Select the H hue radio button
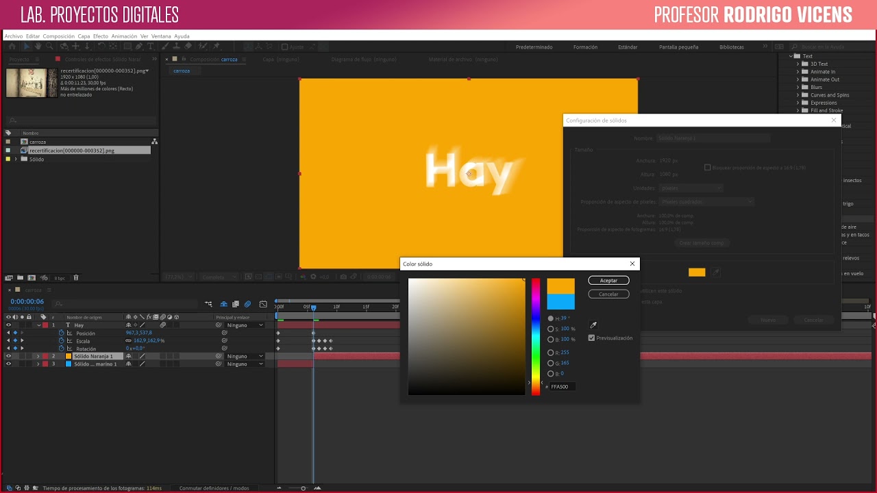The width and height of the screenshot is (877, 493). (x=551, y=318)
